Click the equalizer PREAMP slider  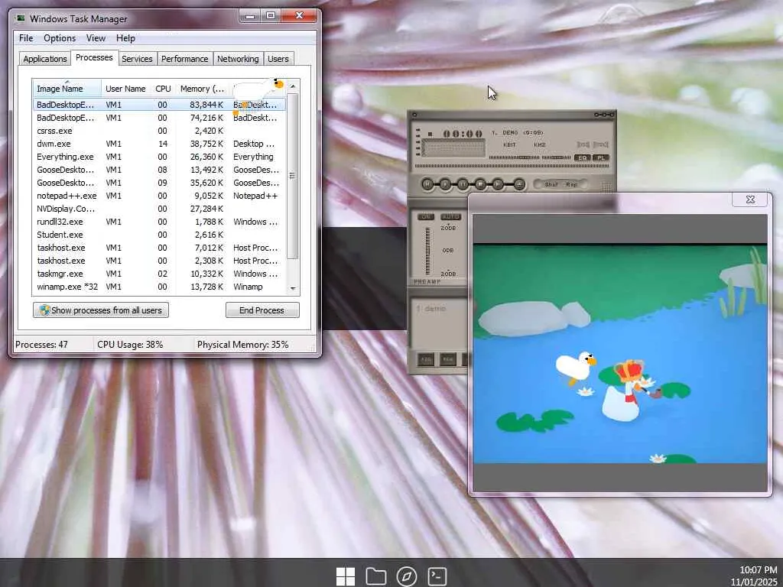pos(427,251)
